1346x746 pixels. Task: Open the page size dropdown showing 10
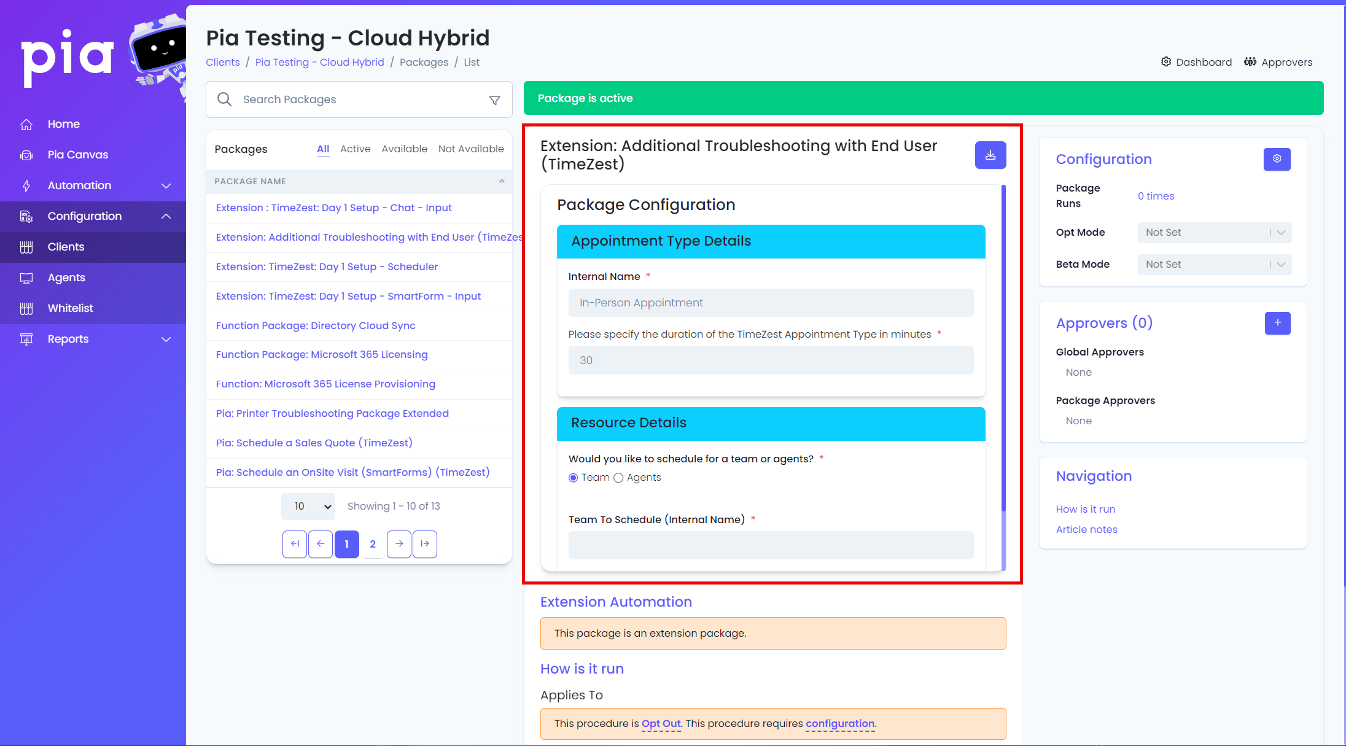308,507
